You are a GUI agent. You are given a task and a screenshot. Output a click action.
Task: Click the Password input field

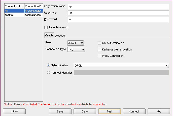pos(118,20)
